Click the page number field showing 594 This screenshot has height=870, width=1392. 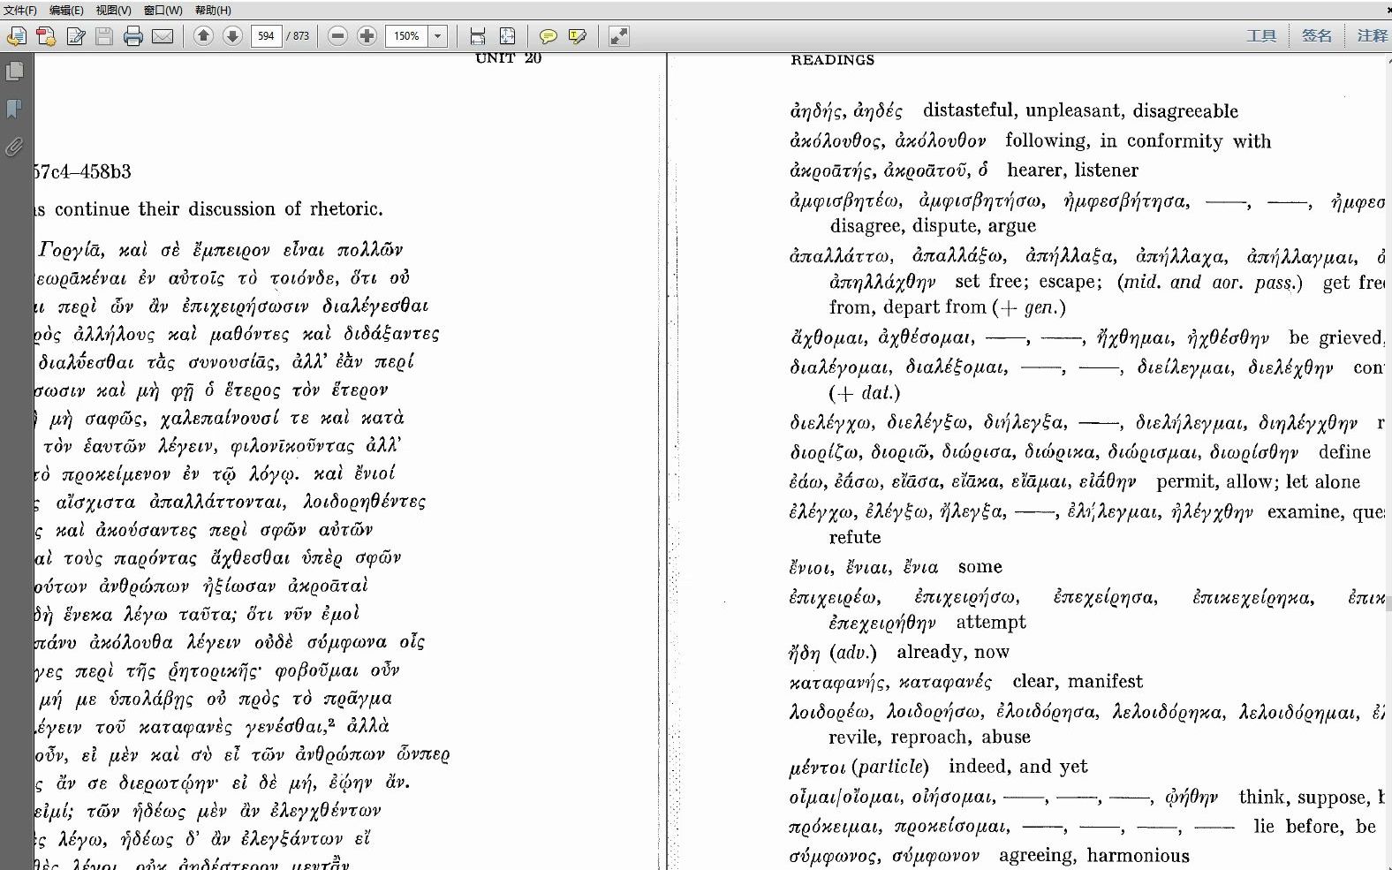(266, 36)
